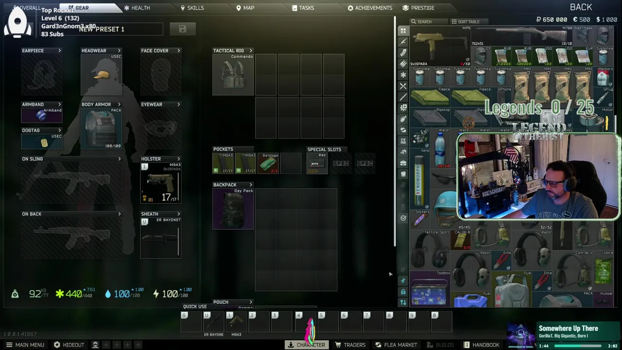Select the Malboro cigarettes item
Screen dimensions: 622x350
[x=604, y=77]
